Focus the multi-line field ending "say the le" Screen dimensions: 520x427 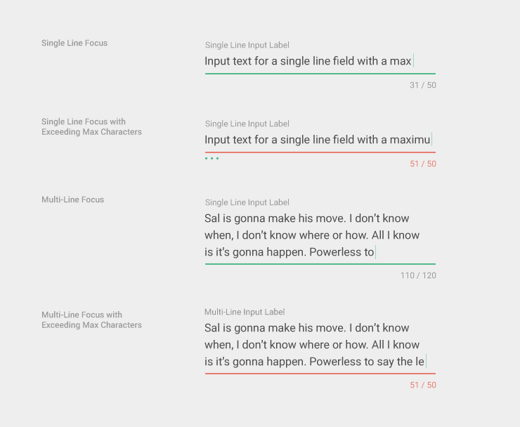tap(314, 345)
